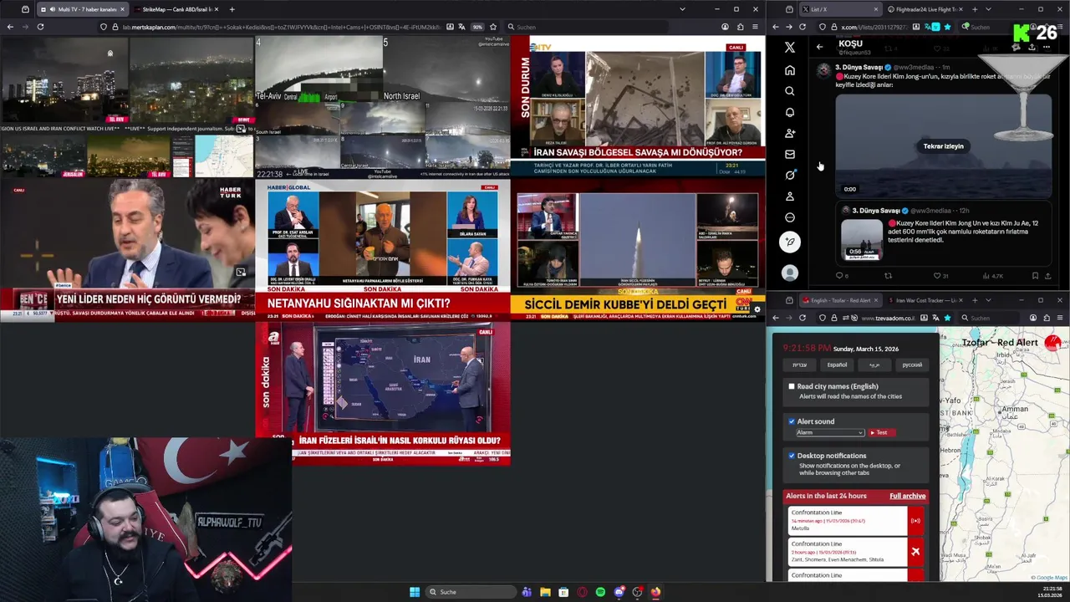This screenshot has height=602, width=1070.
Task: Switch to StrikeMap tab
Action: pyautogui.click(x=176, y=9)
